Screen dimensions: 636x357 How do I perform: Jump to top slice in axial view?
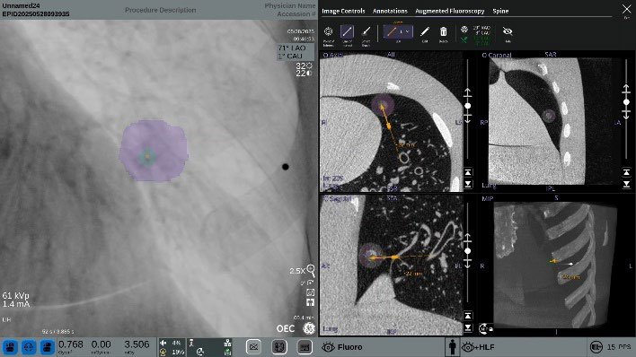[x=468, y=172]
